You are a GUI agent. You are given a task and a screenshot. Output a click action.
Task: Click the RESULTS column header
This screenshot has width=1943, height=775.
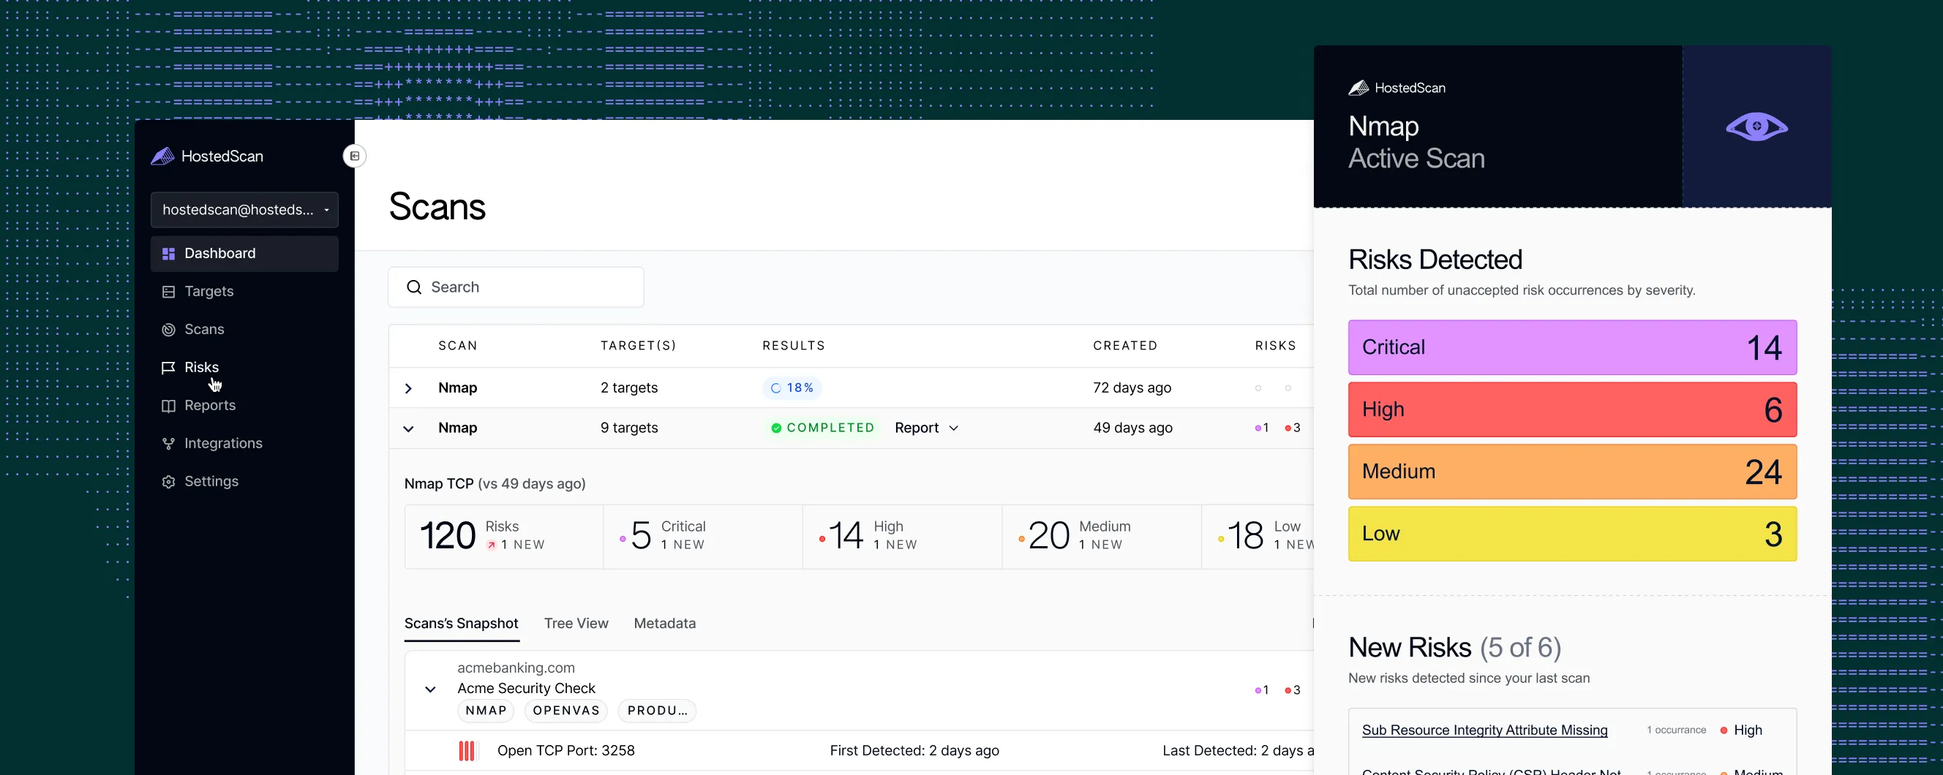(794, 345)
